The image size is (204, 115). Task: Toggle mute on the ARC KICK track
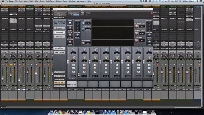click(6, 65)
